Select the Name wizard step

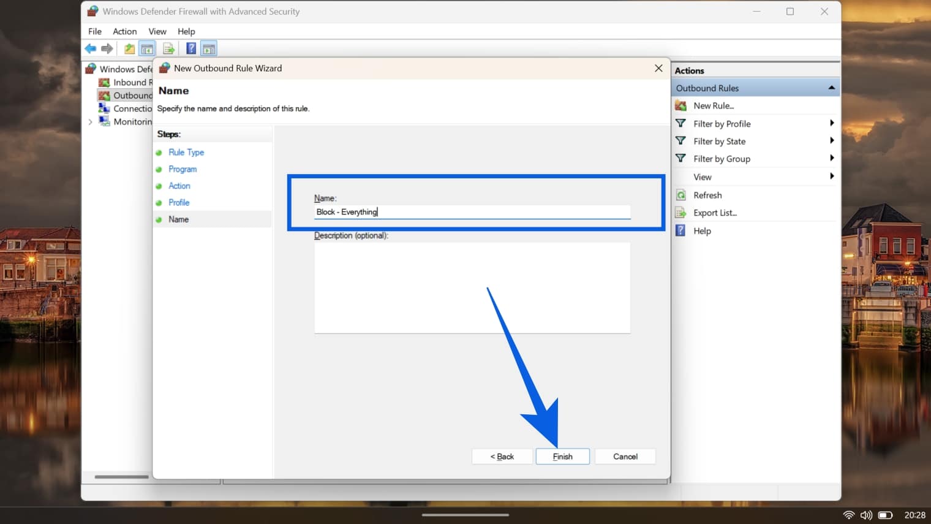[179, 219]
